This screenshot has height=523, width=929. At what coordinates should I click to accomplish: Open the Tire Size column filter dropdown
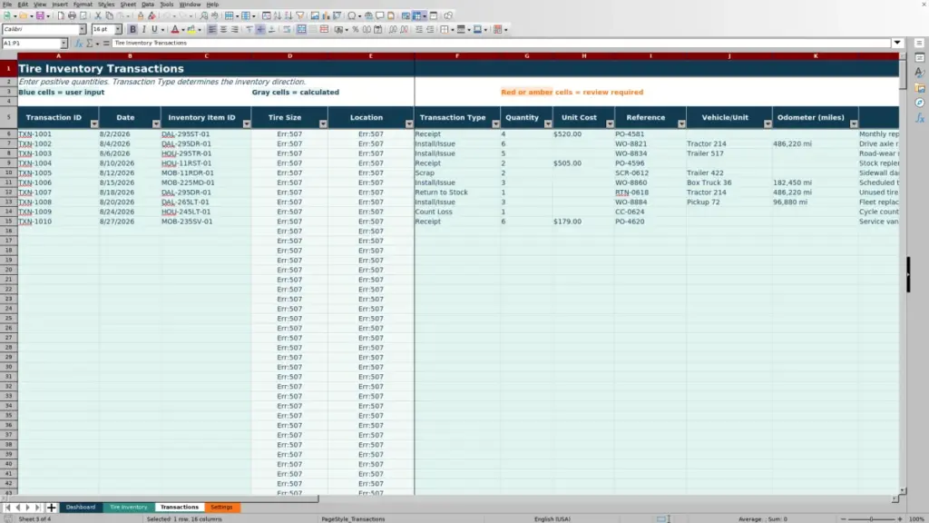click(x=323, y=123)
